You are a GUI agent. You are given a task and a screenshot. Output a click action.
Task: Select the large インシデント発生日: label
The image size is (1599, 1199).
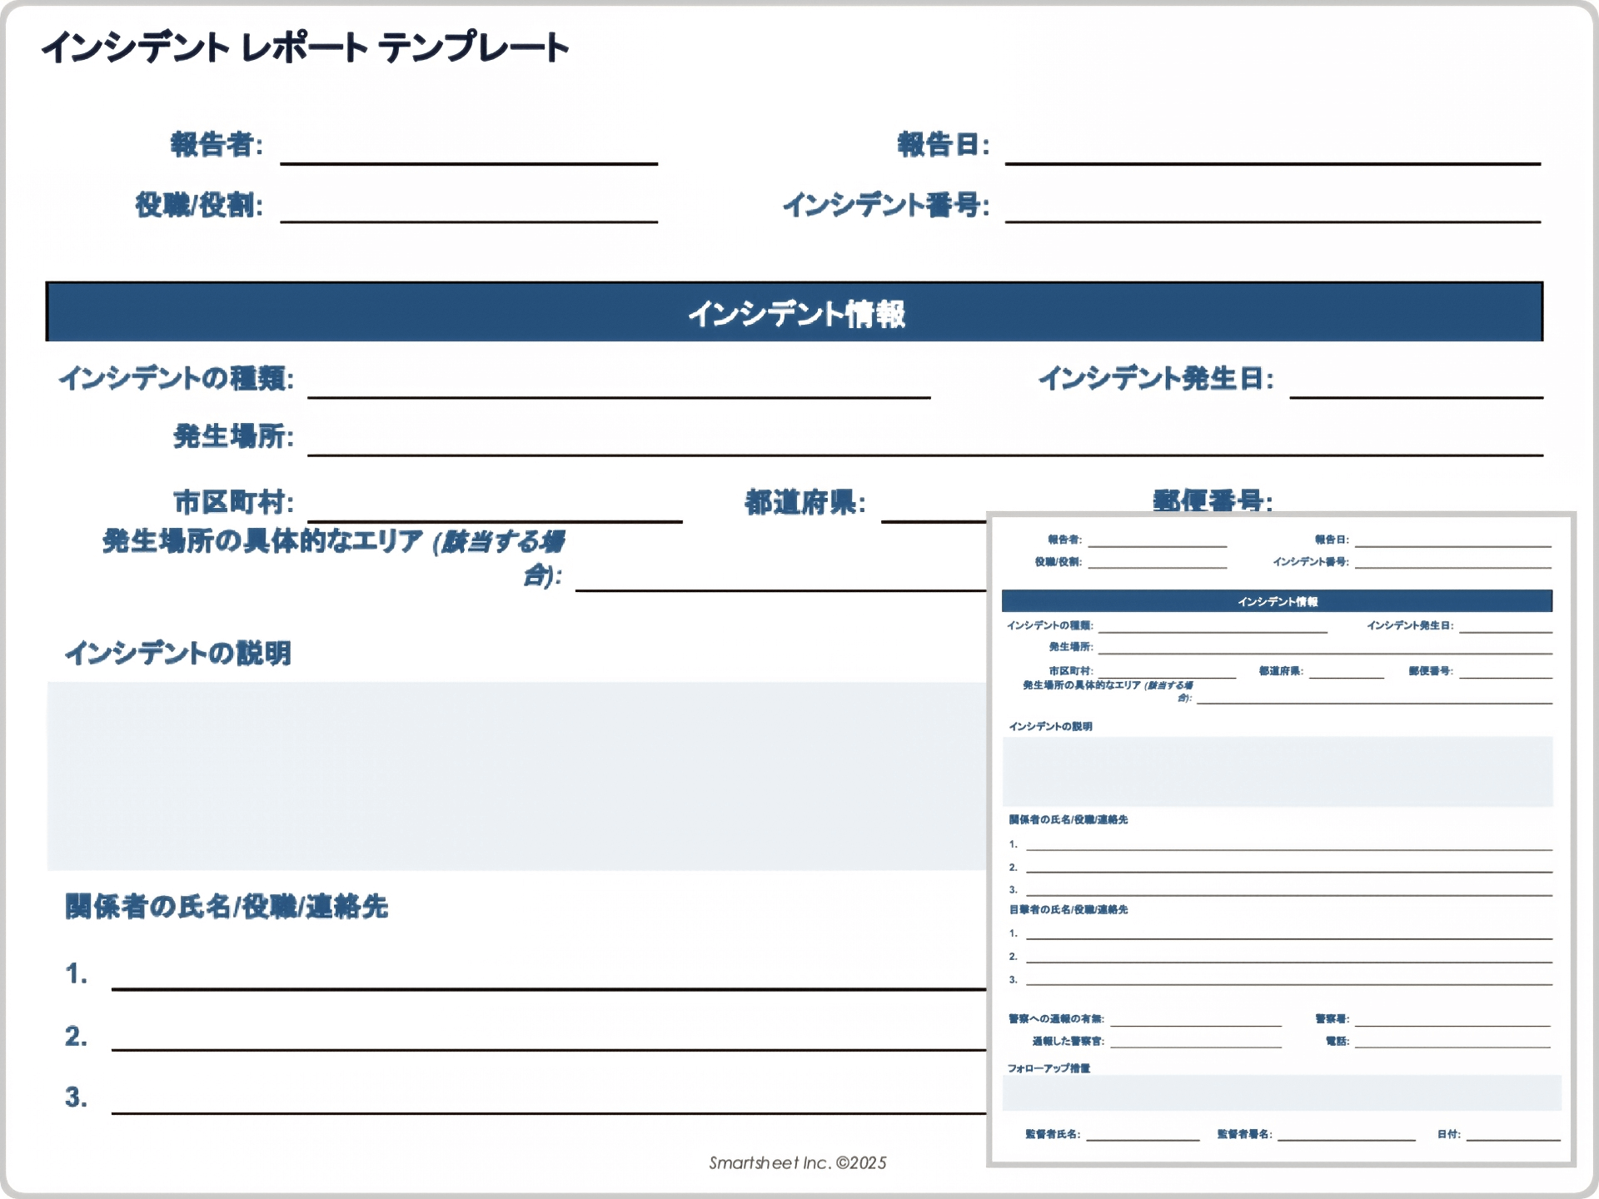[1156, 379]
